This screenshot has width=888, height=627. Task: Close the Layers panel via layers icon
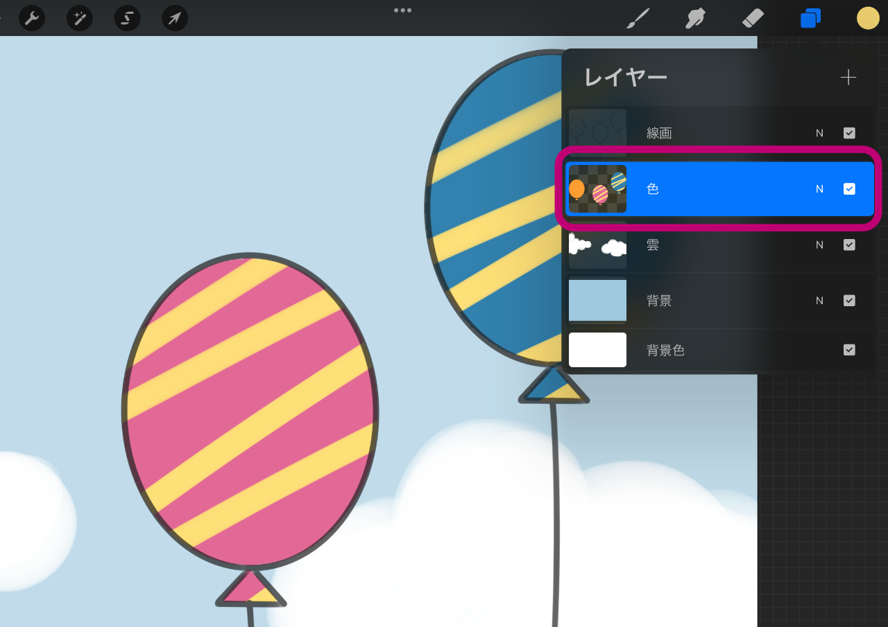(x=810, y=18)
